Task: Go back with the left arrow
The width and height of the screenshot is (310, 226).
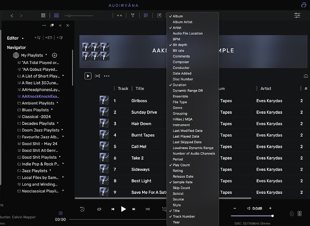Action: click(x=12, y=15)
